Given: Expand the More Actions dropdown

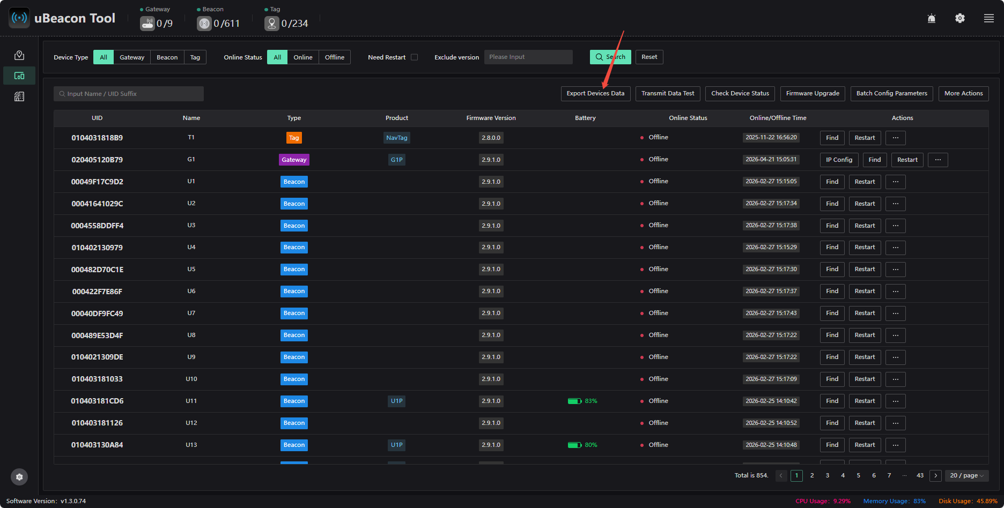Looking at the screenshot, I should pos(964,93).
